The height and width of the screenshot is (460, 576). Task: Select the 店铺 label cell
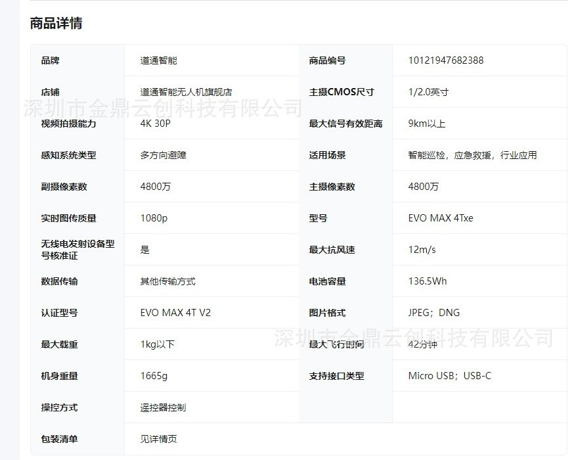tap(51, 92)
